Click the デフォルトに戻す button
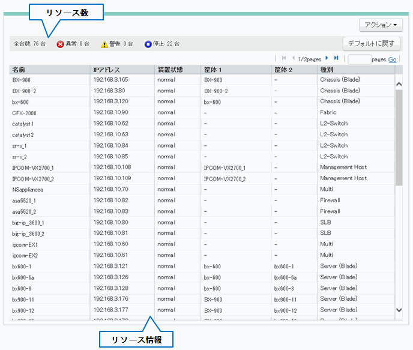 tap(372, 43)
